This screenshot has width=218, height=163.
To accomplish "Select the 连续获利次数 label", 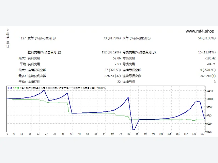I will tap(37, 76).
